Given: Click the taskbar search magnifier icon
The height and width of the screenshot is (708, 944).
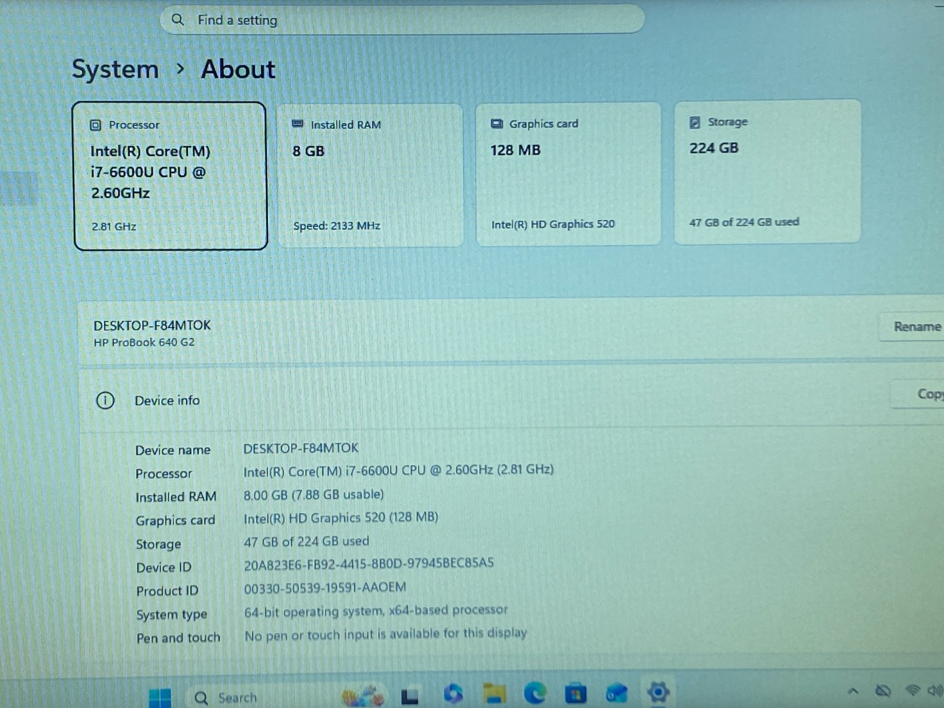Looking at the screenshot, I should click(201, 698).
